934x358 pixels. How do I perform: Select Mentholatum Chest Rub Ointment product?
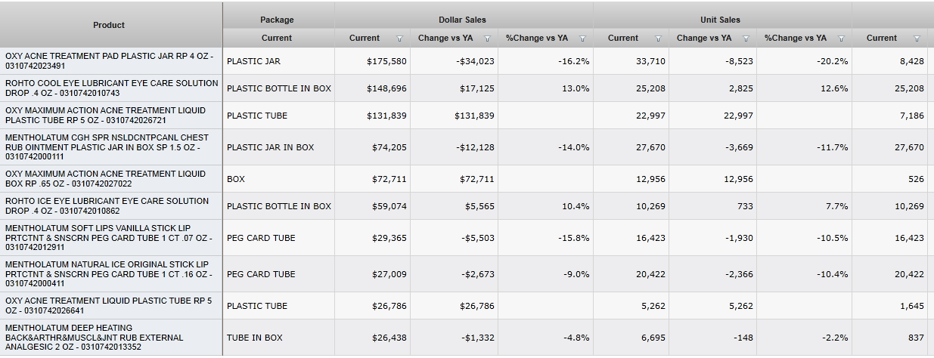[x=110, y=147]
